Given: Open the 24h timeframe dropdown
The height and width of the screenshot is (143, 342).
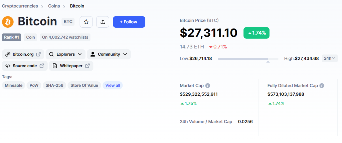Looking at the screenshot, I should (x=330, y=58).
